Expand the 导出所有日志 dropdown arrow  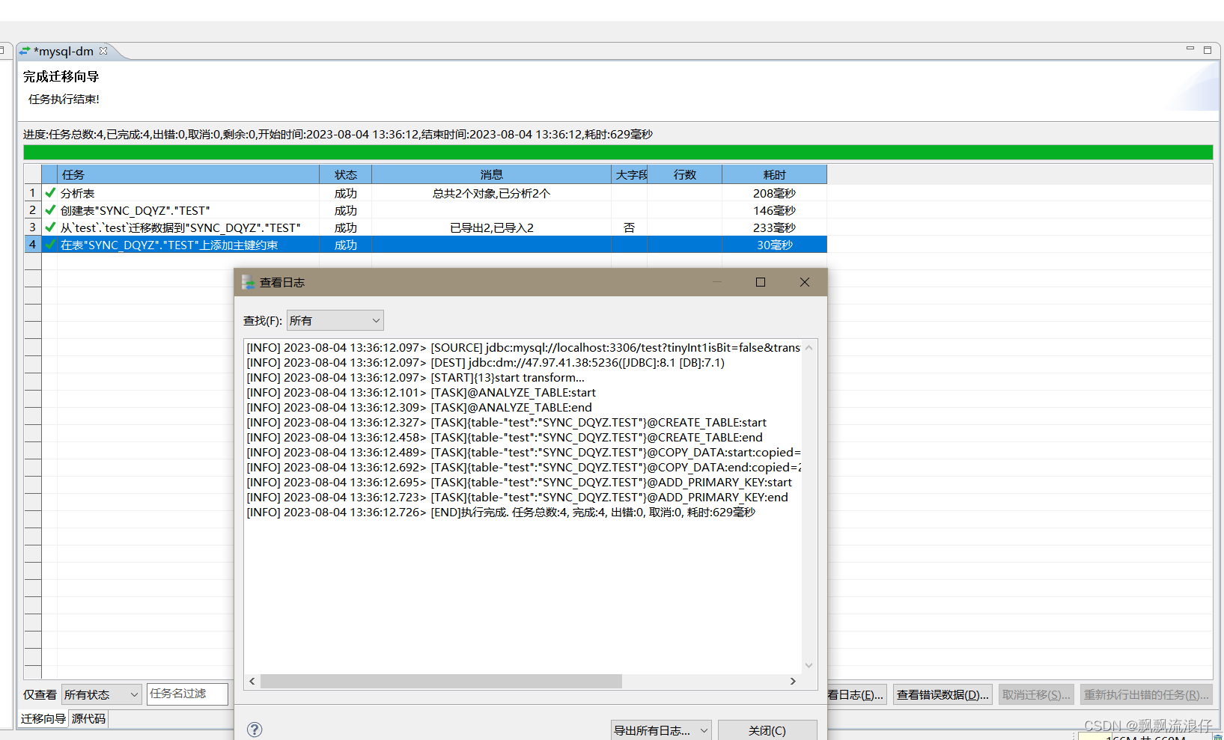pyautogui.click(x=704, y=730)
